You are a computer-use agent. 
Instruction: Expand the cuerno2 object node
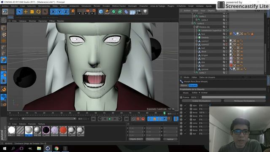point(197,44)
